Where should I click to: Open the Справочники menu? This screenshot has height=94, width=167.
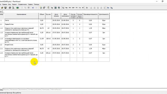[22, 4]
